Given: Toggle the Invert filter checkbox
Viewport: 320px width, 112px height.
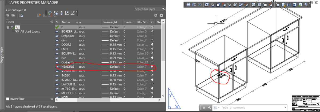Looking at the screenshot, I should pyautogui.click(x=8, y=99).
